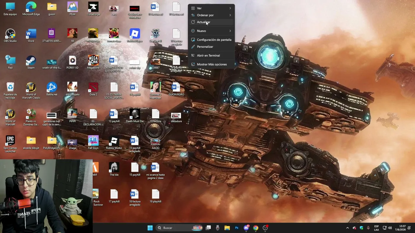Select the Steam desktop shortcut

click(31, 62)
